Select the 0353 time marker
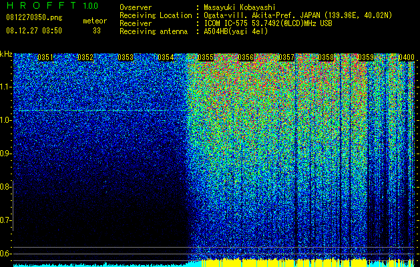Viewport: 420px width, 267px height. pyautogui.click(x=126, y=57)
